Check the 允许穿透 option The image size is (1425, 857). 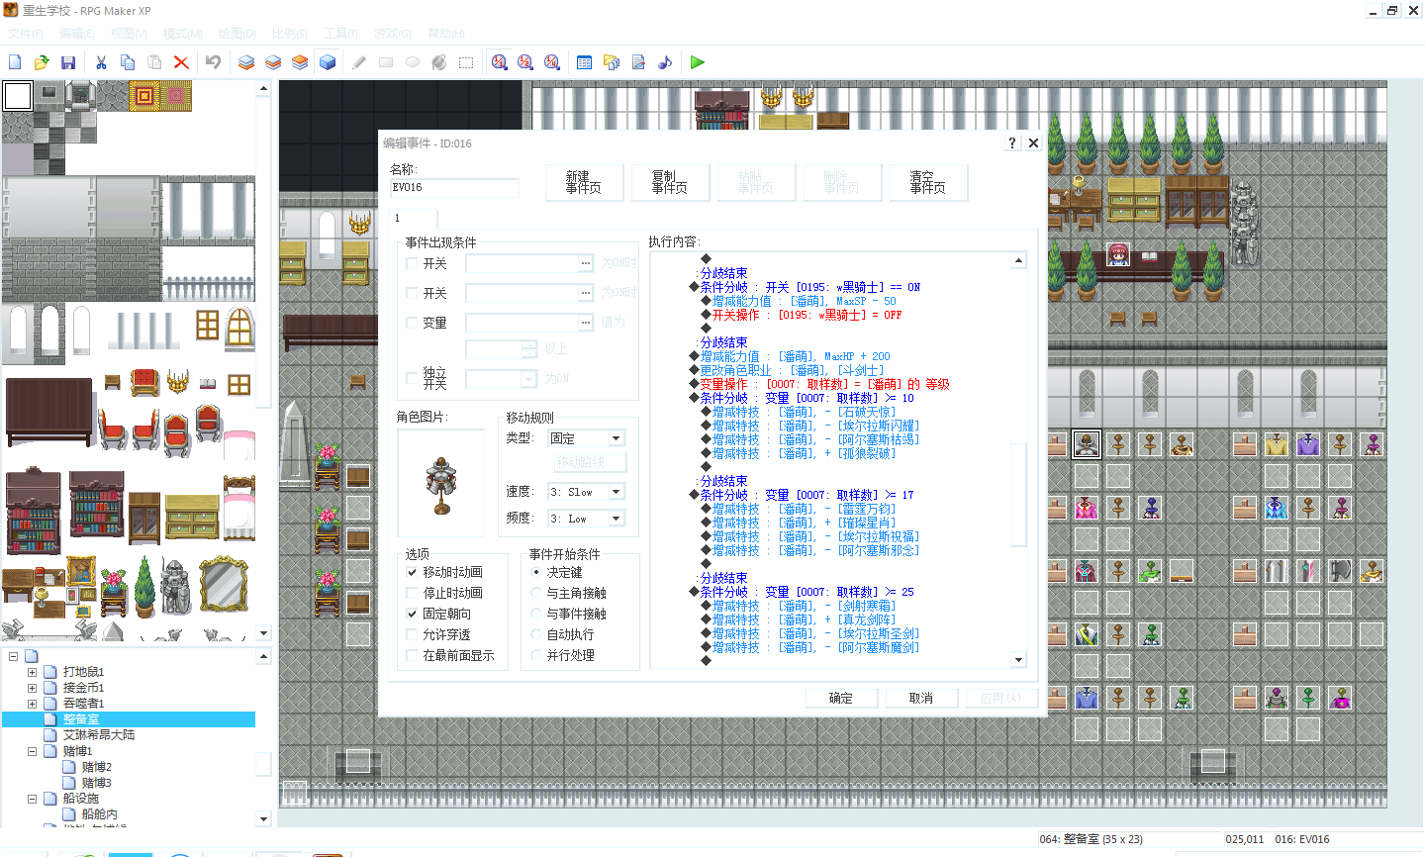(x=412, y=634)
